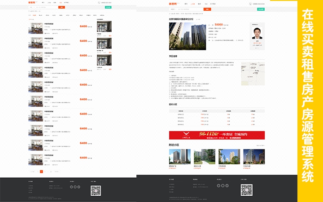Click more link beside 附近小区 heading
The height and width of the screenshot is (202, 323).
pos(261,145)
